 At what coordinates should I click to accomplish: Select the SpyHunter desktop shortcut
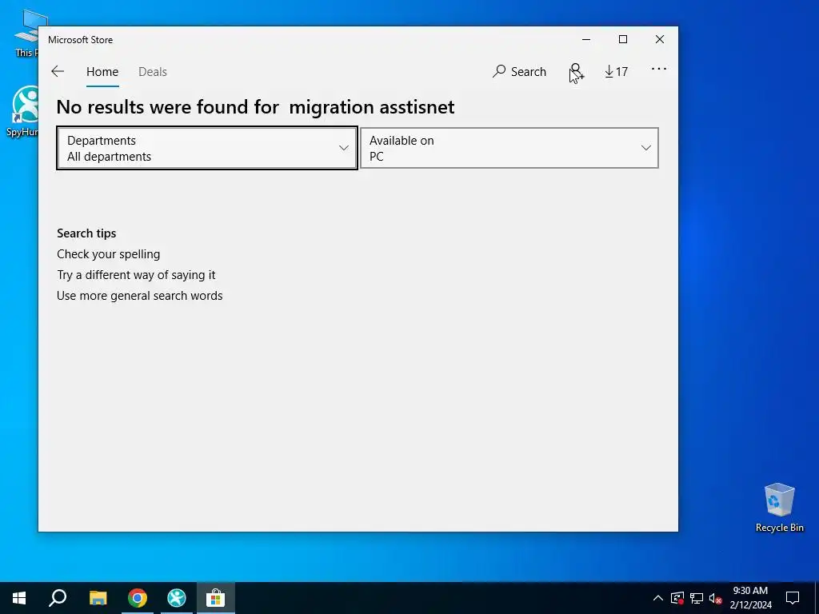click(23, 111)
